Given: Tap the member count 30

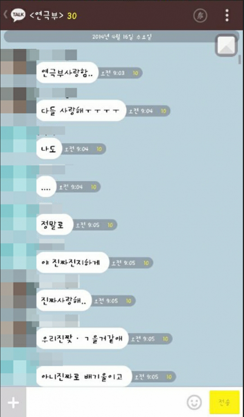Looking at the screenshot, I should [x=72, y=16].
